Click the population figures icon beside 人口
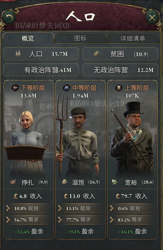The width and height of the screenshot is (163, 250). 18,54
